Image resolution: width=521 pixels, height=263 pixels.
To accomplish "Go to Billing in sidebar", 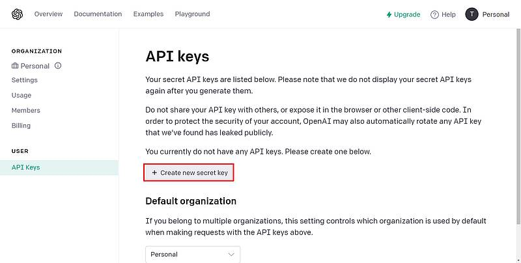I will click(21, 126).
